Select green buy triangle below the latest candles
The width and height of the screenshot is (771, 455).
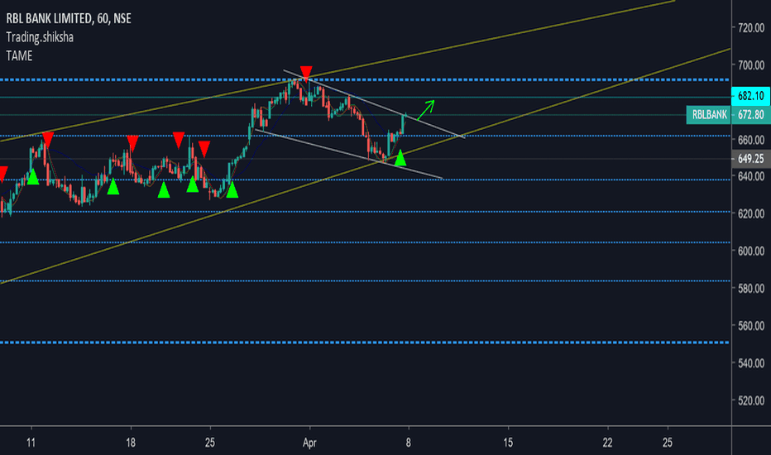400,157
